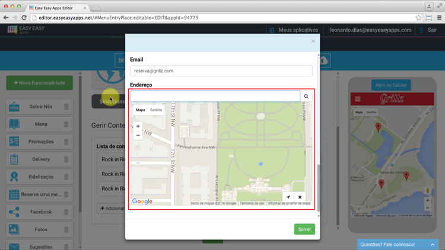Expand the Questões? Fale connosco chat
Screen dimensions: 445x250
pyautogui.click(x=398, y=244)
